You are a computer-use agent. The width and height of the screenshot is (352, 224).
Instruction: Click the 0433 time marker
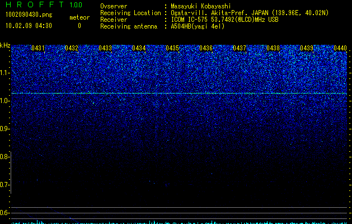click(105, 48)
